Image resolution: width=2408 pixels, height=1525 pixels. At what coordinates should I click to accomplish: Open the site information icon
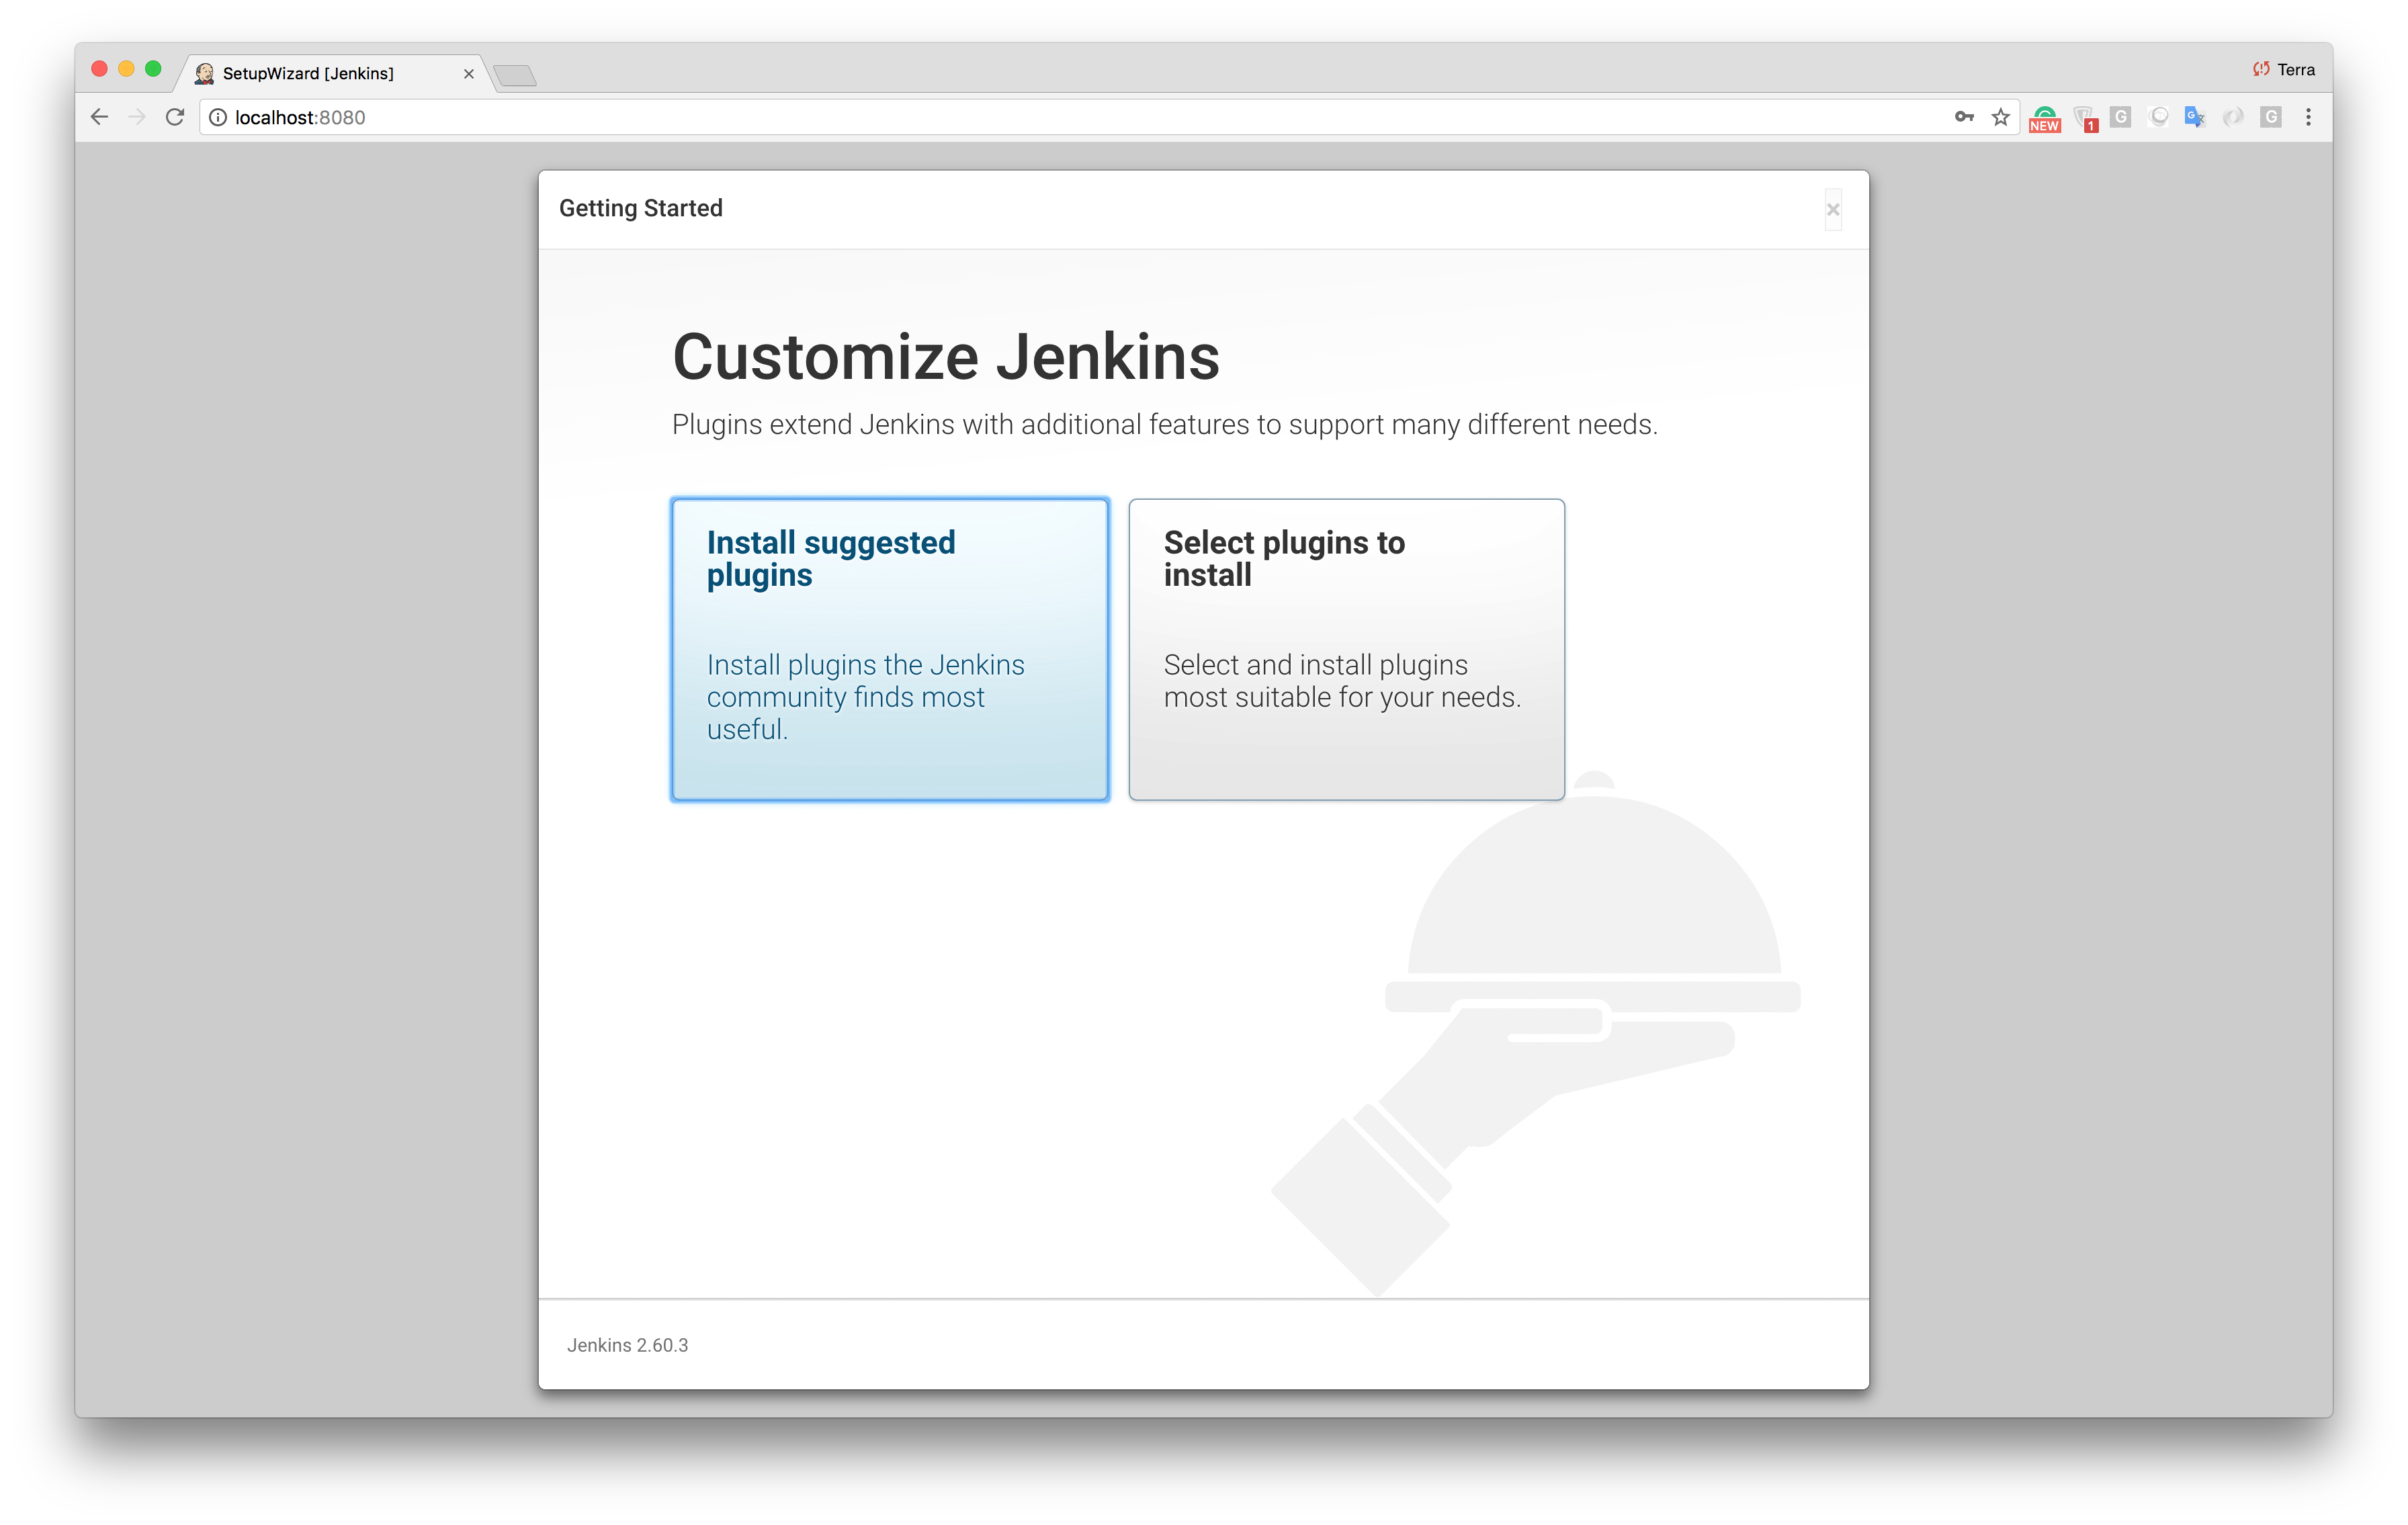[x=218, y=117]
